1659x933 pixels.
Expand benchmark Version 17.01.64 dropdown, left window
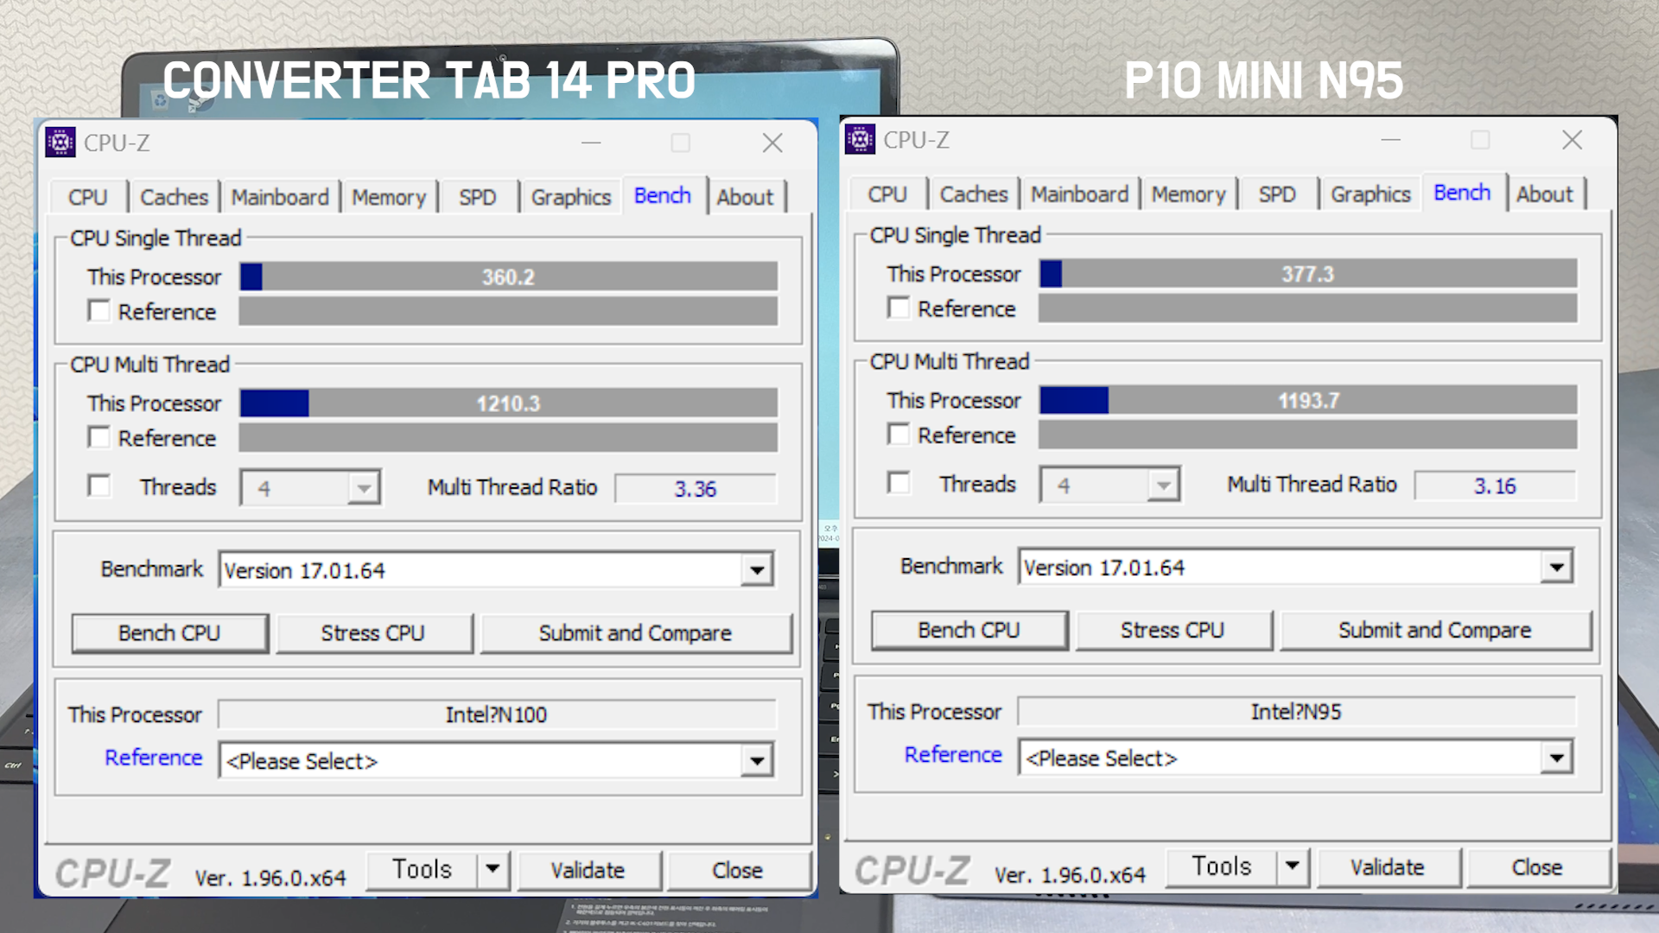(757, 570)
